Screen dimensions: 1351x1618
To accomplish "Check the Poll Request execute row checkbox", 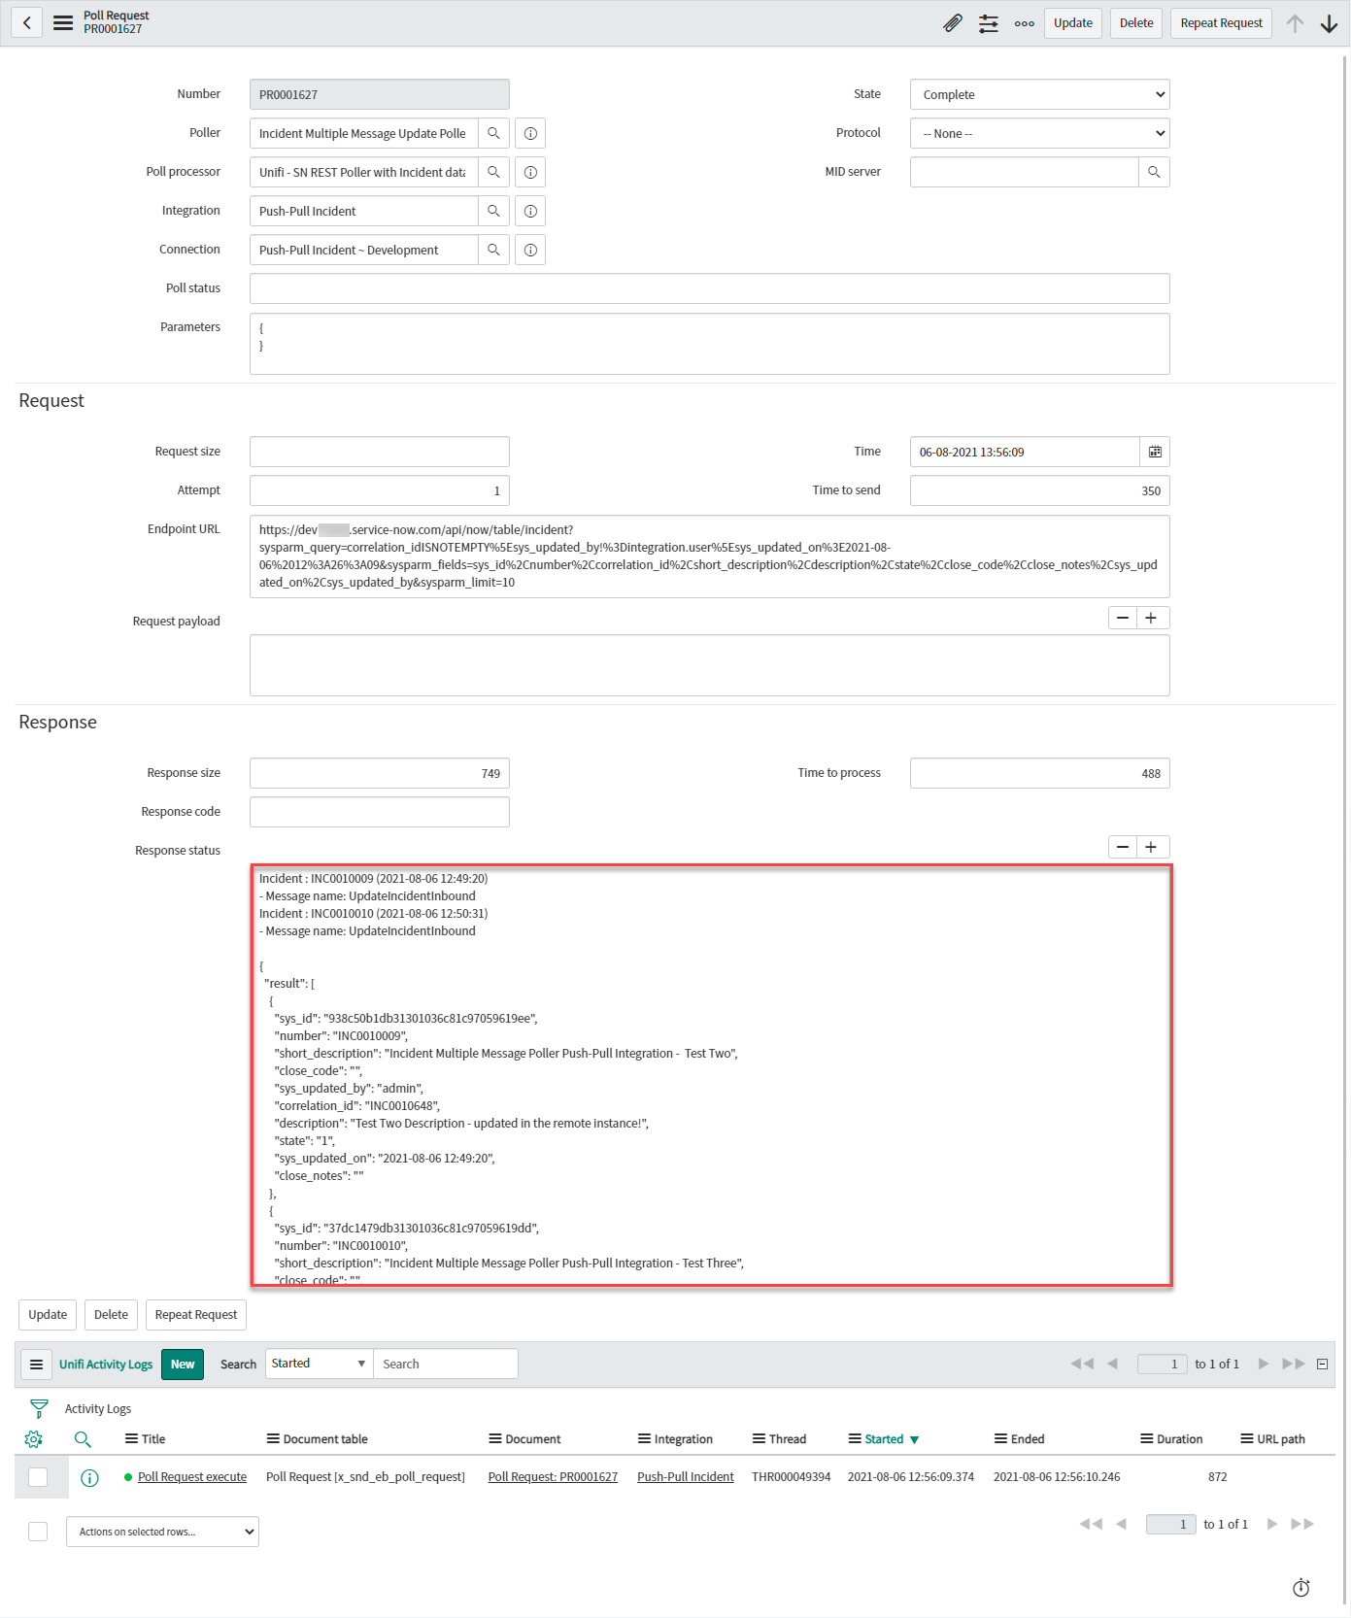I will point(38,1477).
